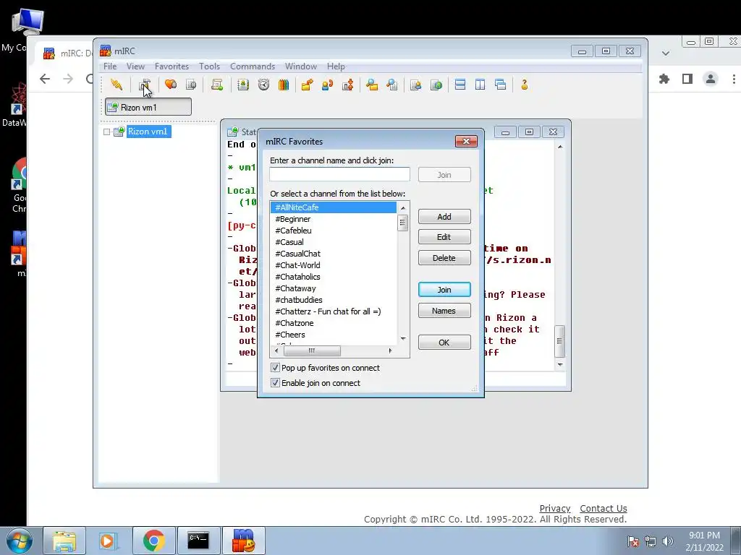Collapse the Rizon vm1 tree node box

tap(107, 132)
